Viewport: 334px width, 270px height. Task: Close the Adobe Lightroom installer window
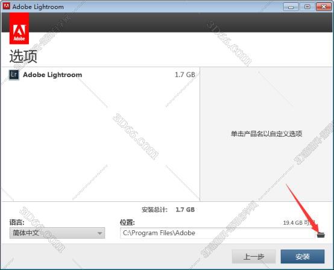click(324, 7)
